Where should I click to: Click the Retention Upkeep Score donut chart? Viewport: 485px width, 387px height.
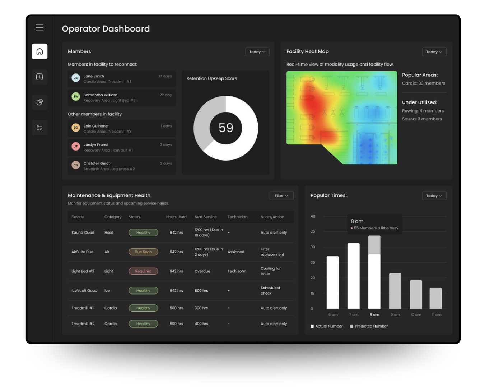point(226,128)
